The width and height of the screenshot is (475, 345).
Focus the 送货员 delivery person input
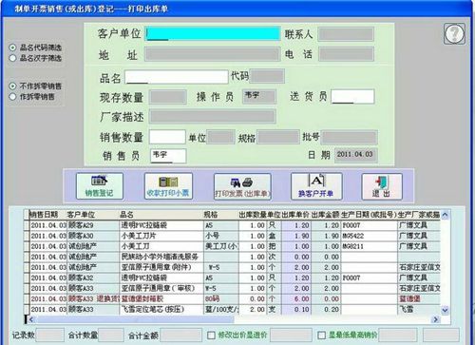(x=352, y=97)
